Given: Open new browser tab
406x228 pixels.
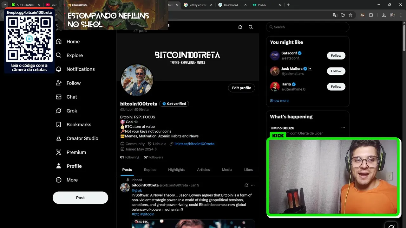Looking at the screenshot, I should (288, 5).
